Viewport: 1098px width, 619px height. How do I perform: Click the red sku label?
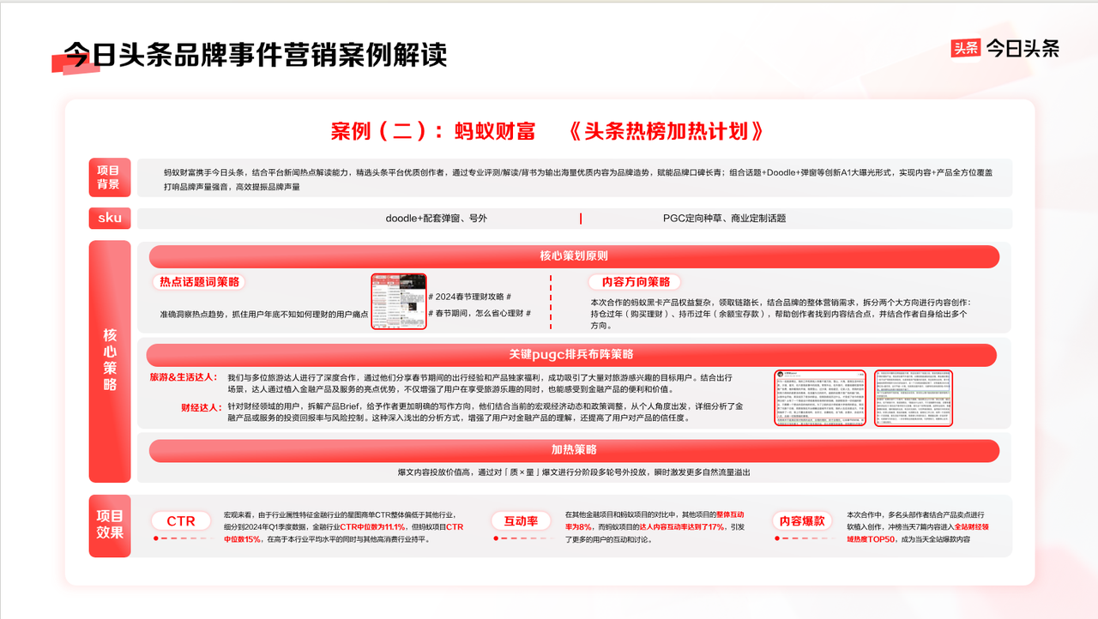coord(109,218)
